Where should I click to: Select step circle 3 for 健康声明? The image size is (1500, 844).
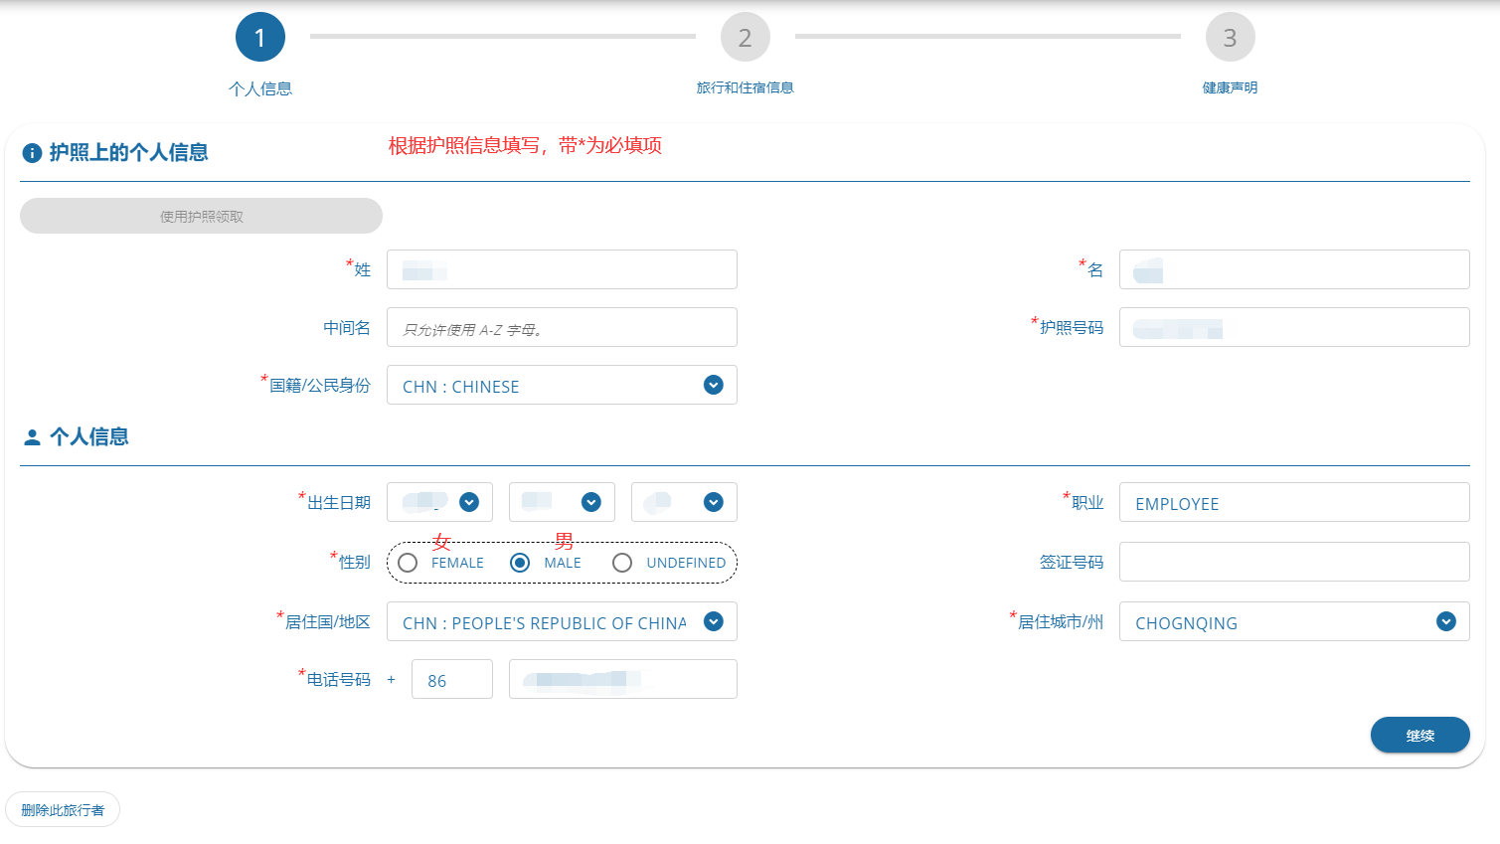(x=1230, y=37)
